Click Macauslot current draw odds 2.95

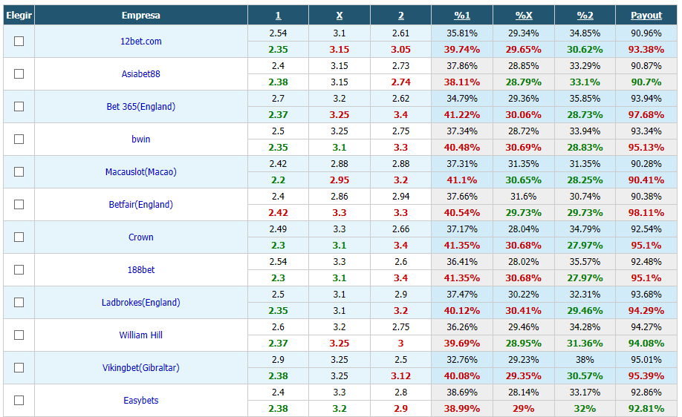click(340, 180)
